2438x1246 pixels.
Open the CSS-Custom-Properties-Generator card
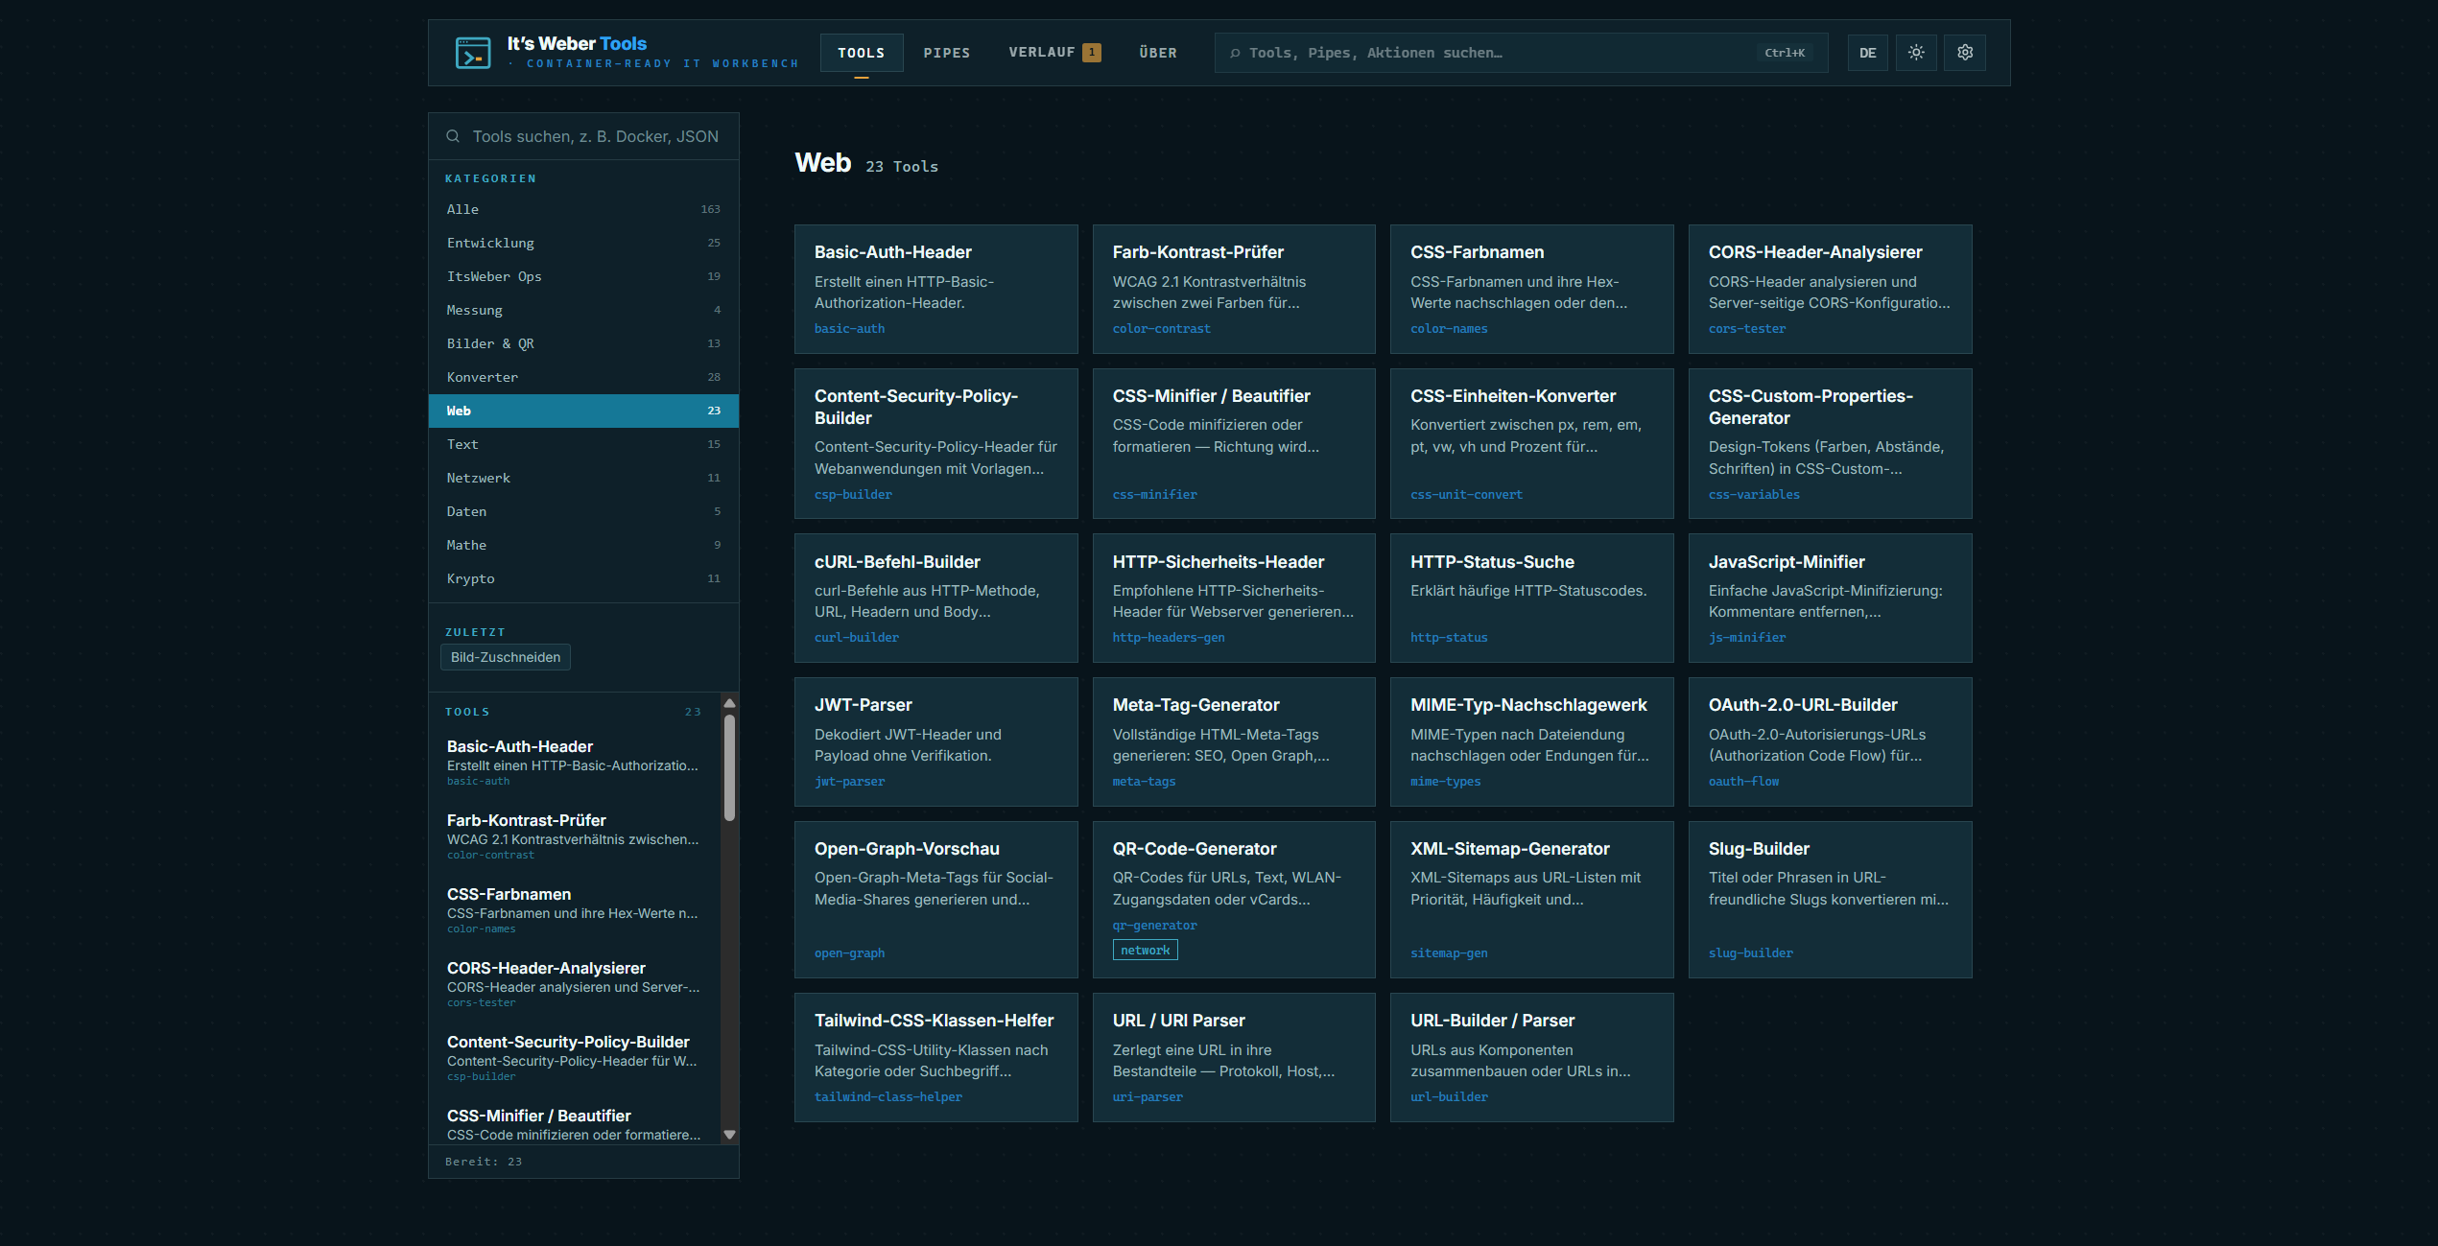click(1830, 443)
